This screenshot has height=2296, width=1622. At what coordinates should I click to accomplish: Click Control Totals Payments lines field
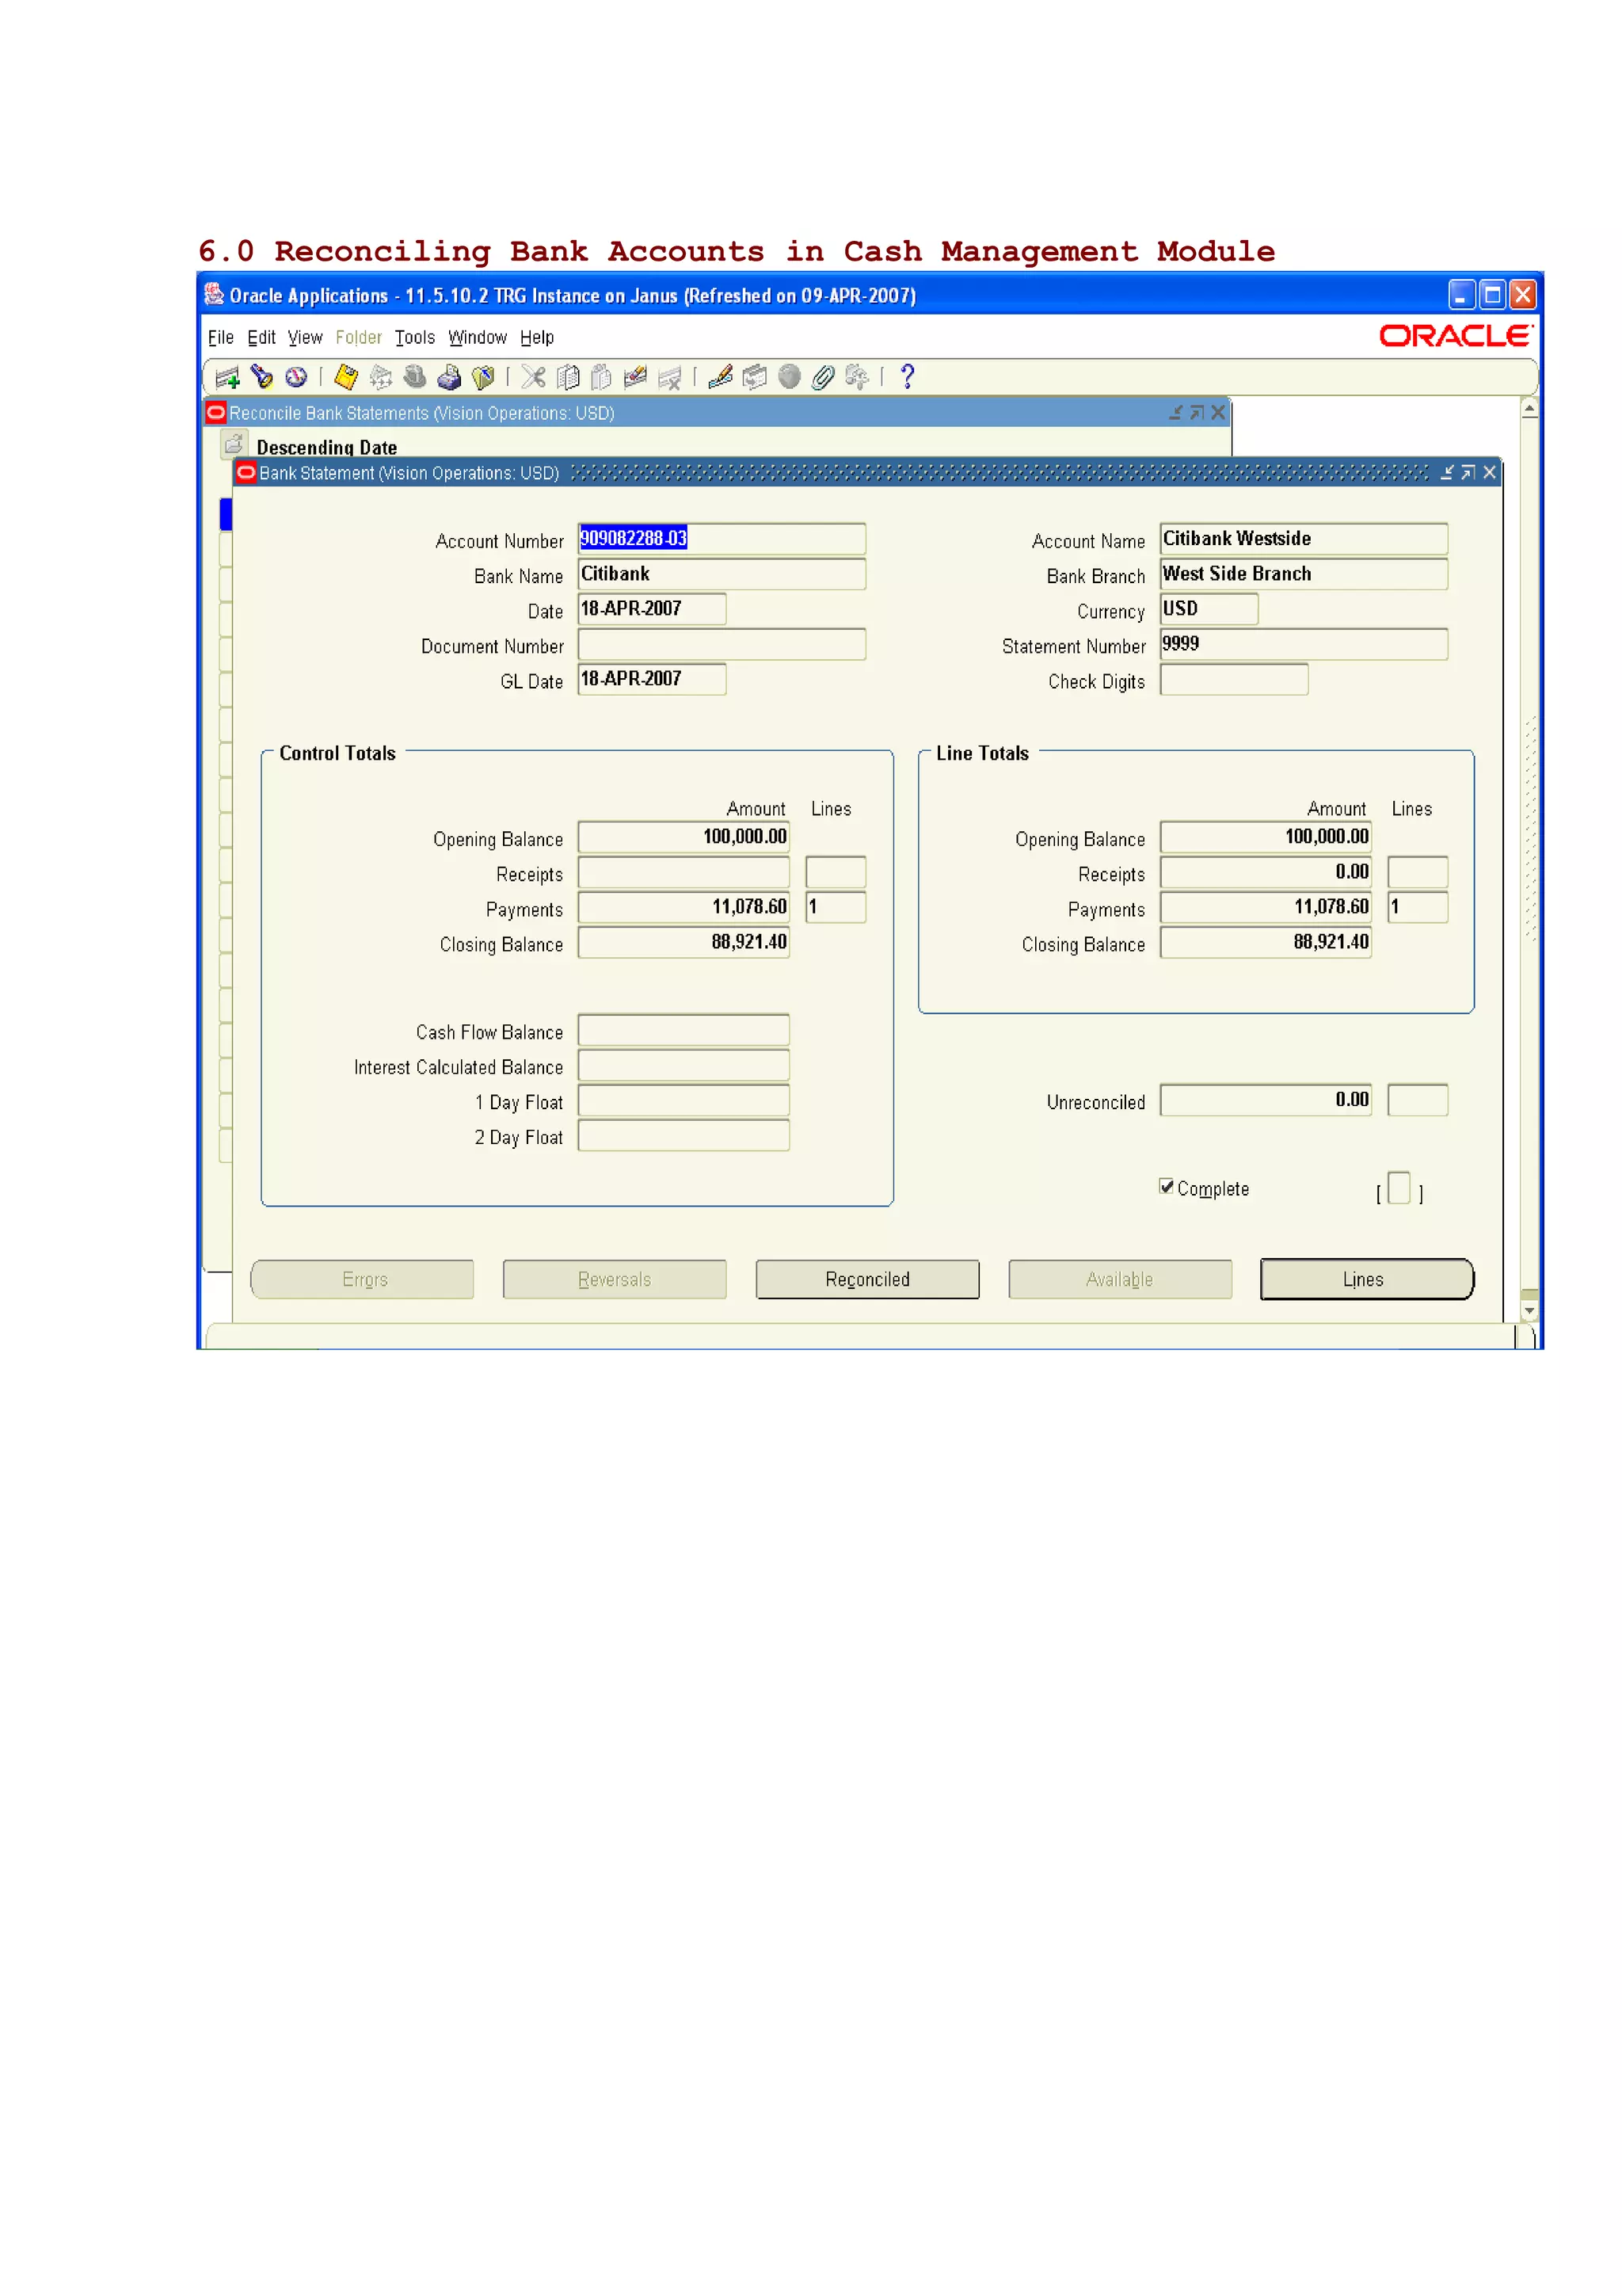click(x=836, y=907)
